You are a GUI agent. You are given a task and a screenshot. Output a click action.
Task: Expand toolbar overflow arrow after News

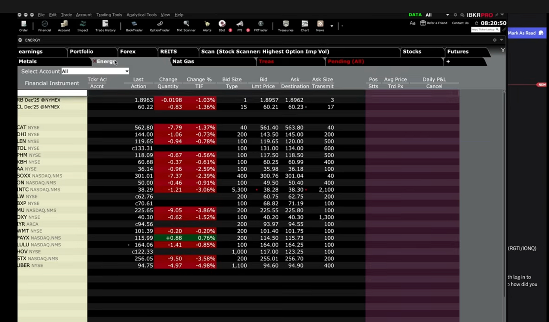point(332,26)
